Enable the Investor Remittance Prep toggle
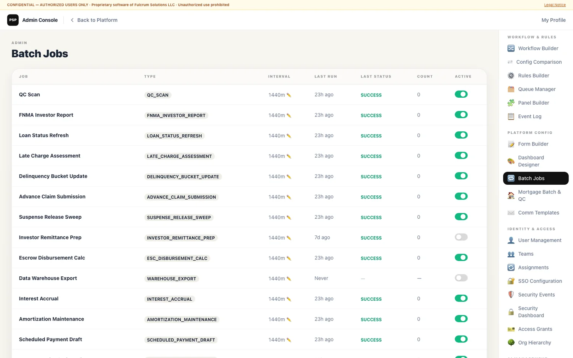This screenshot has width=573, height=358. (461, 237)
